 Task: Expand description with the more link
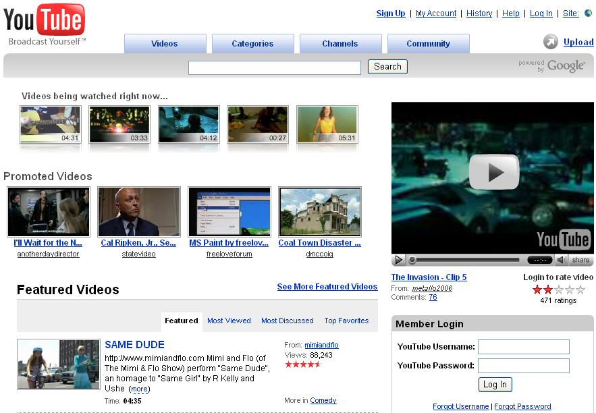coord(139,389)
